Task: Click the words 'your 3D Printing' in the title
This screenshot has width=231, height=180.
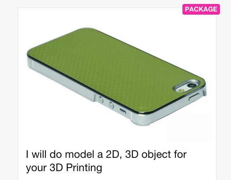Action: coord(64,168)
